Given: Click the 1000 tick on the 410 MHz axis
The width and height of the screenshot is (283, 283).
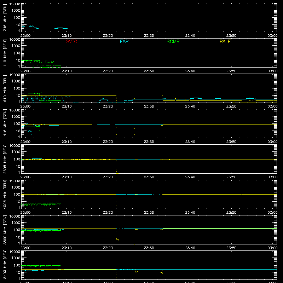Looking at the screenshot, I should pos(16,46).
